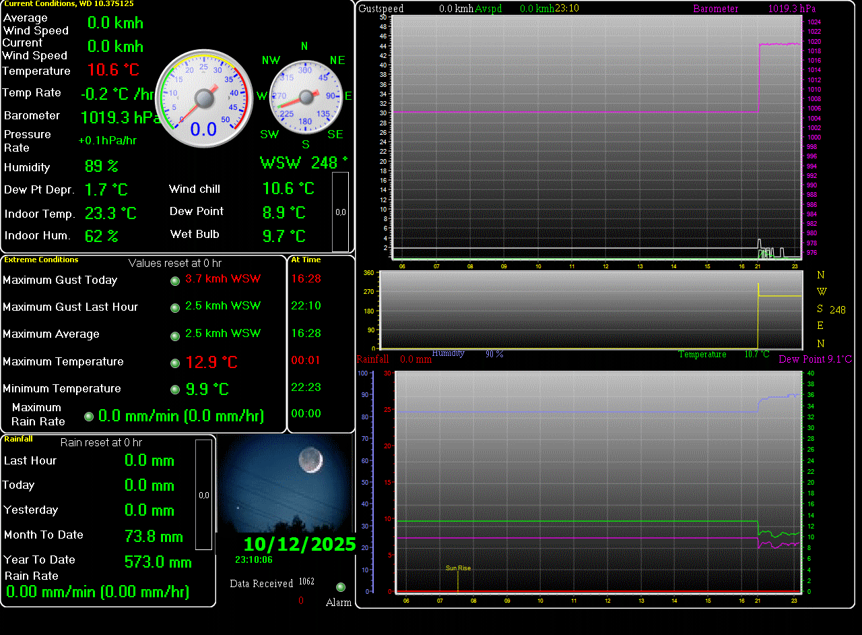
Task: Click the vertical bar beside Wind chill
Action: 340,212
